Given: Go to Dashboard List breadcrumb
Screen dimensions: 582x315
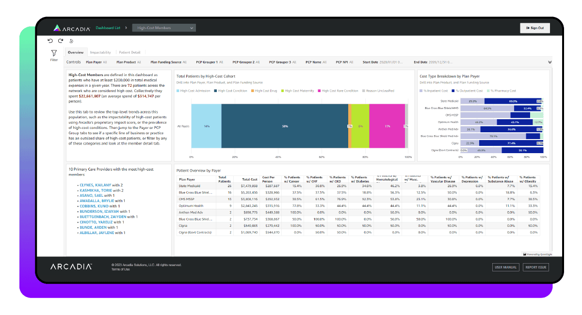Looking at the screenshot, I should point(108,28).
